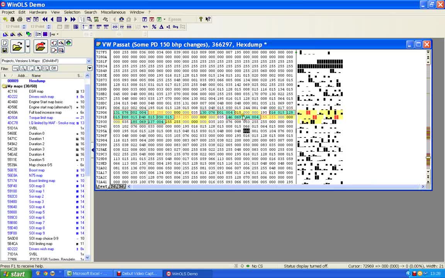Select the Torque limit map entry
The width and height of the screenshot is (445, 278).
pyautogui.click(x=41, y=118)
